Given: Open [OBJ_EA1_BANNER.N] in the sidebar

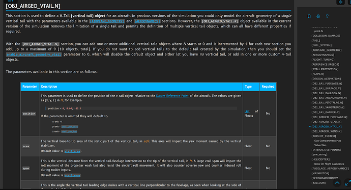Looking at the screenshot, I should 325,112.
